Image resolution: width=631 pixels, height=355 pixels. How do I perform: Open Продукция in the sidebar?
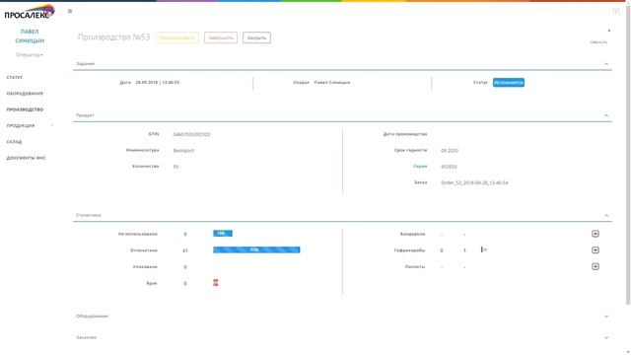coord(21,125)
